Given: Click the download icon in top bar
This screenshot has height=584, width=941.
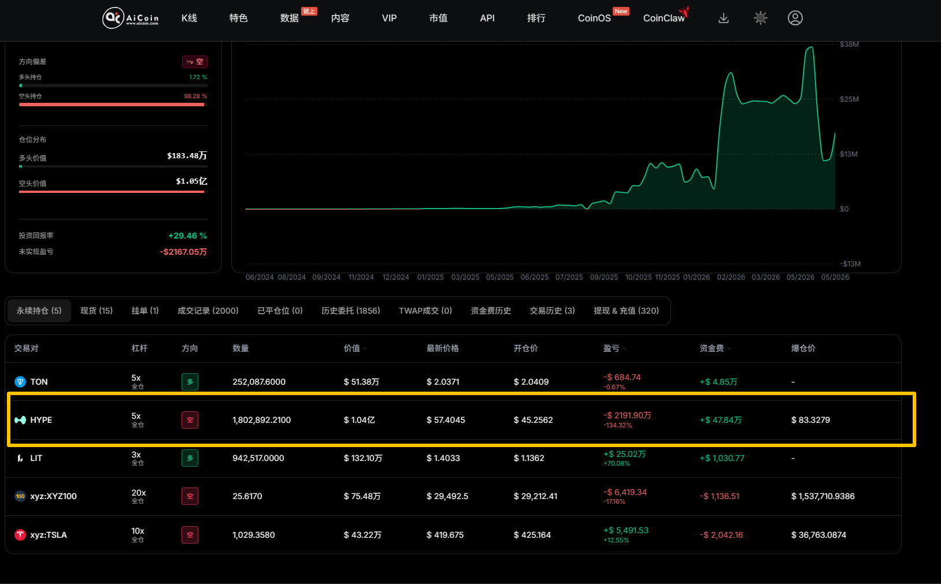Looking at the screenshot, I should click(723, 18).
